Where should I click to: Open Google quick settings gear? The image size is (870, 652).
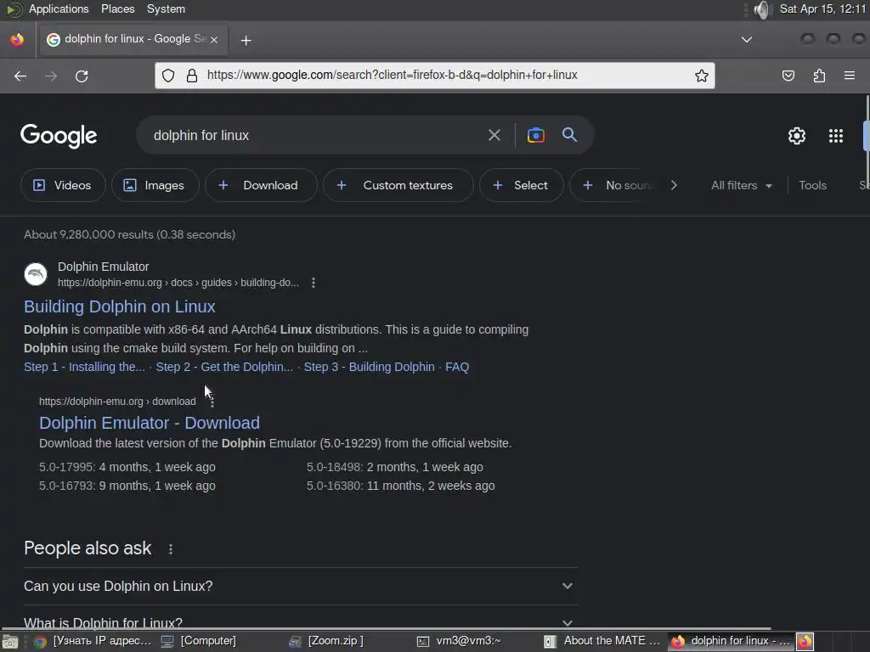click(797, 136)
